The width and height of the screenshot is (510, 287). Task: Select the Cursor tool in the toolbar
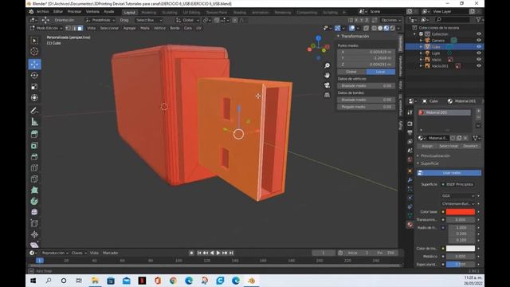tap(34, 51)
